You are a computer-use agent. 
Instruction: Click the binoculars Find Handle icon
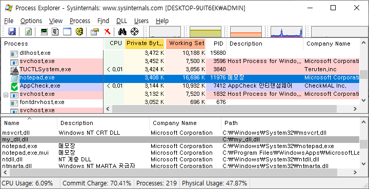(122, 32)
